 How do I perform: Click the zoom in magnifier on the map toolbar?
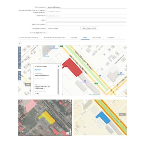tap(20, 51)
